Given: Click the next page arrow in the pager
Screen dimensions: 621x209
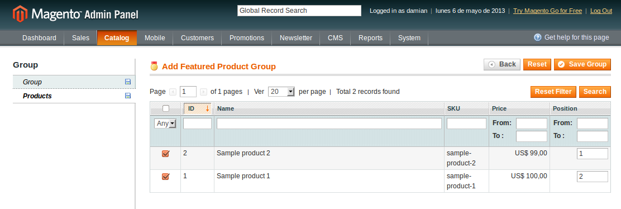Looking at the screenshot, I should tap(204, 92).
